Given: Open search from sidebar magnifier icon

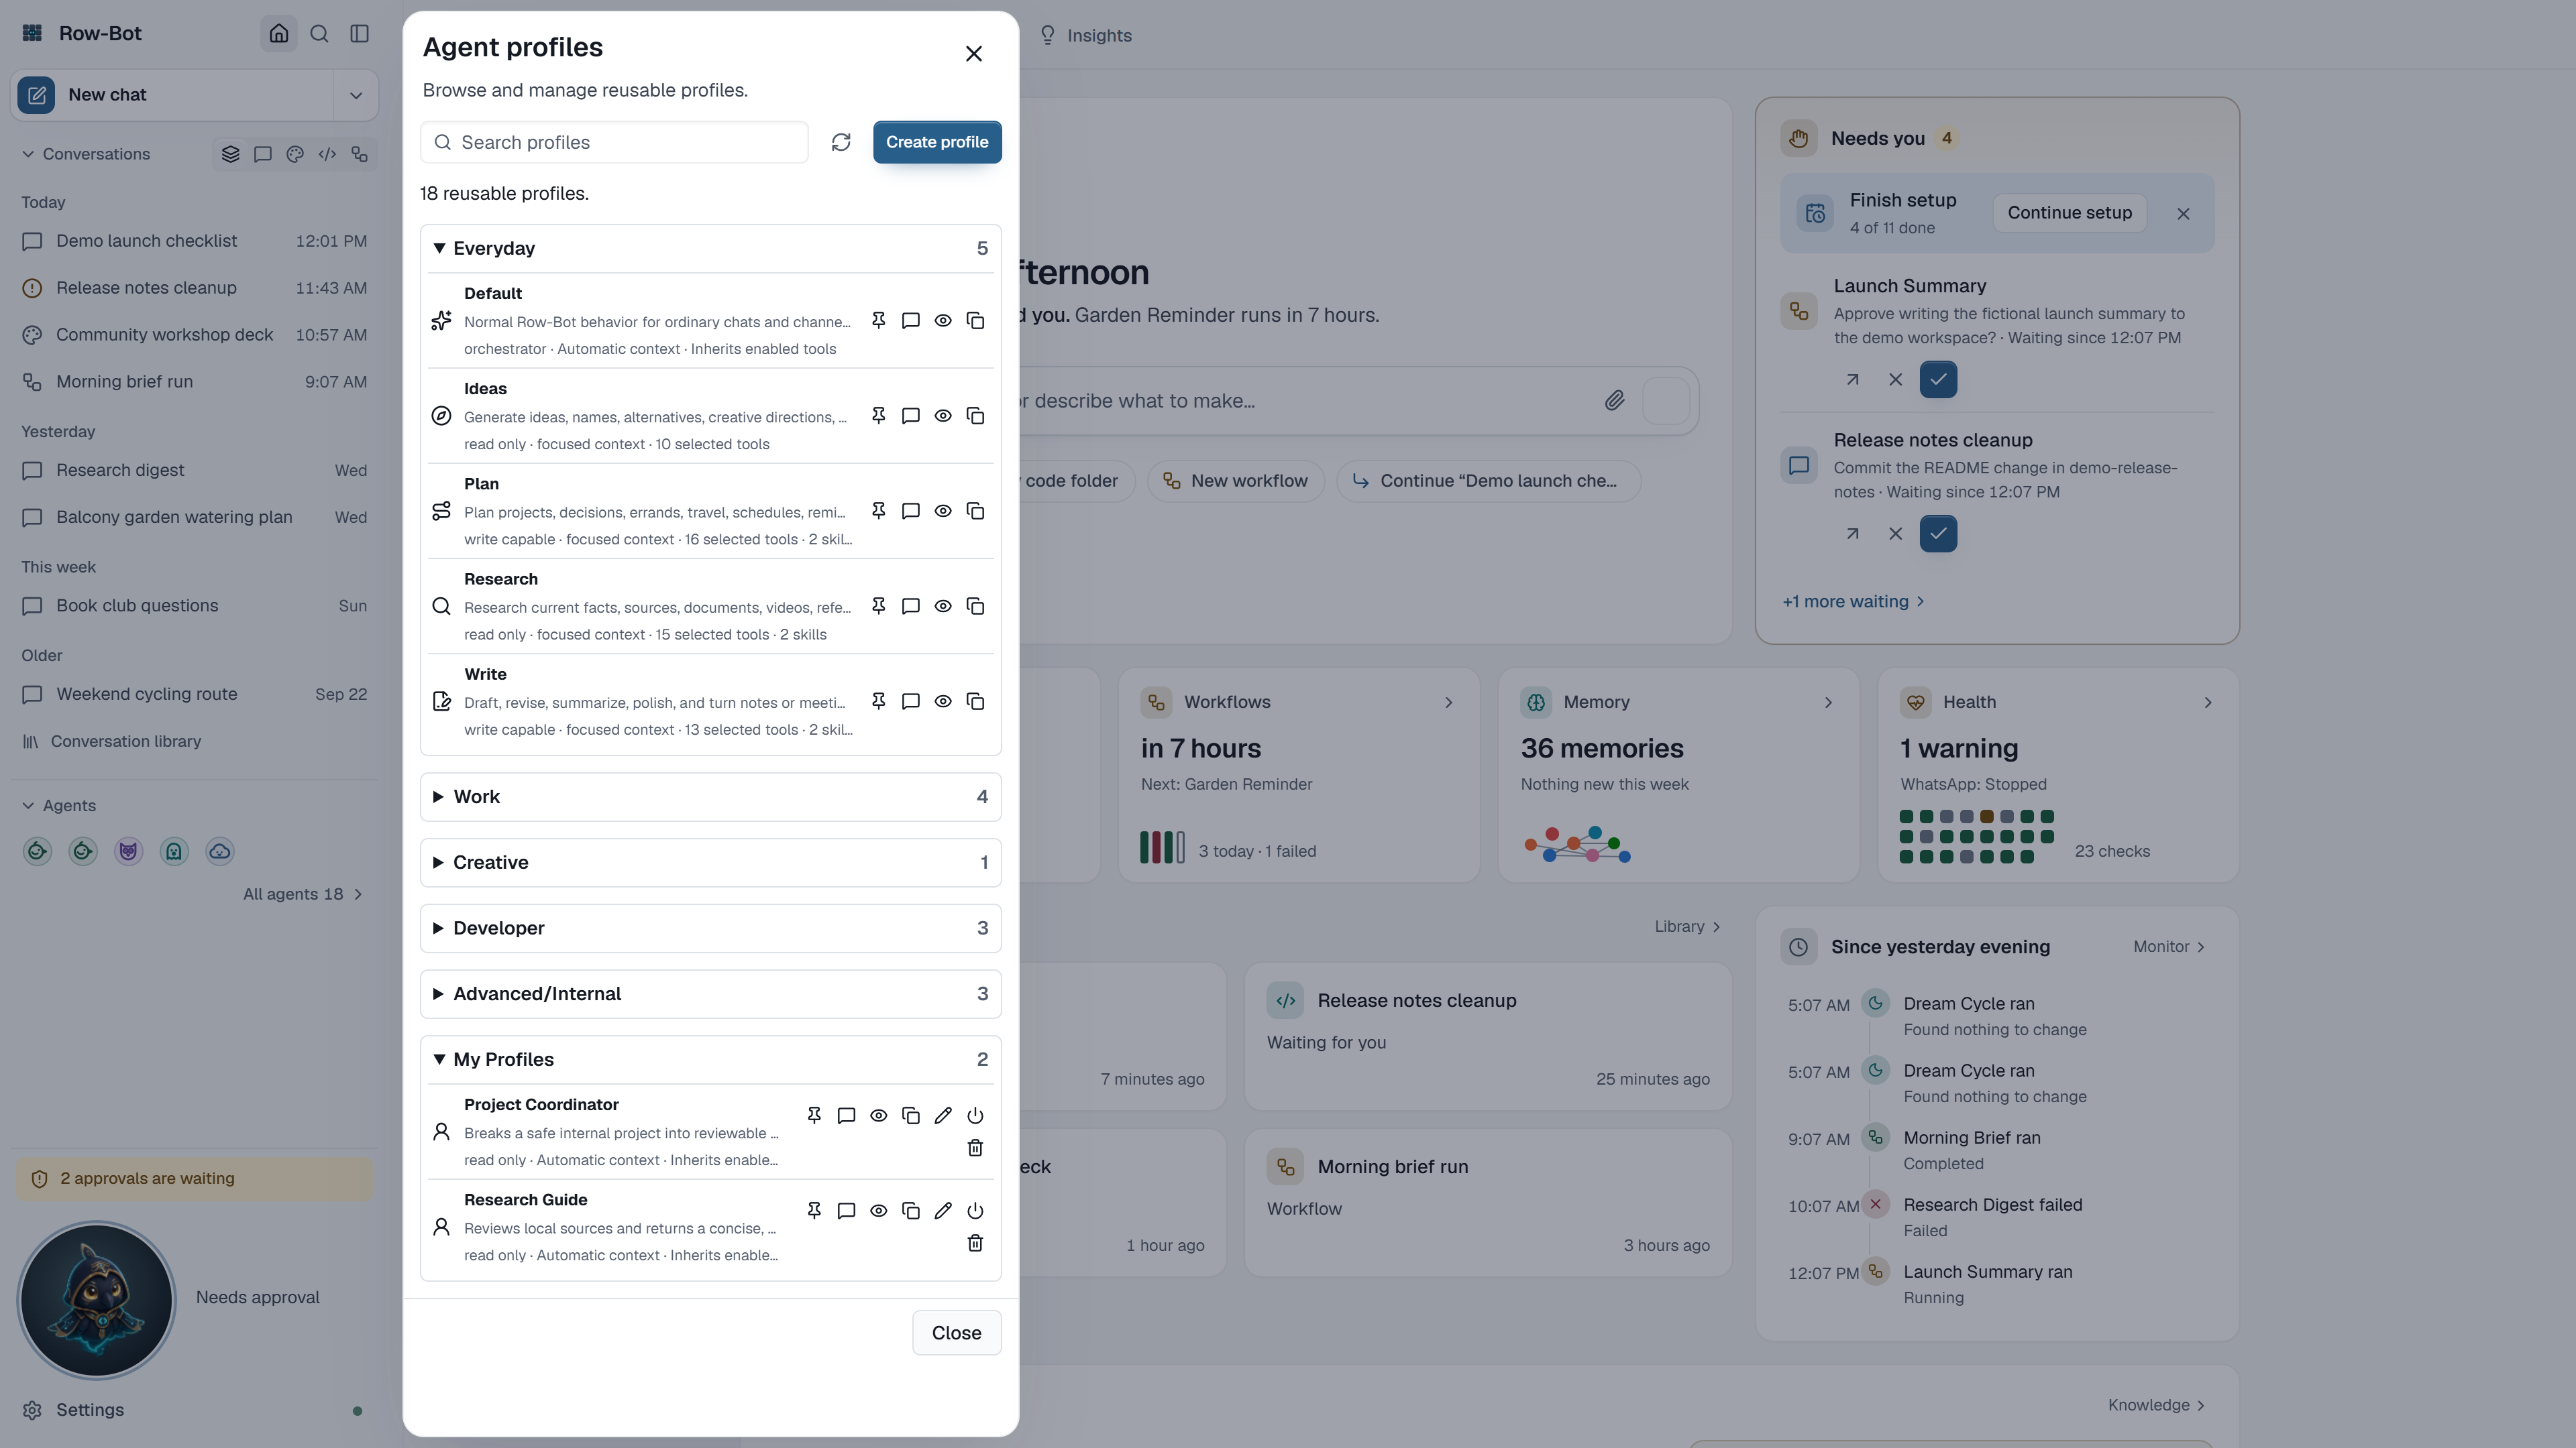Looking at the screenshot, I should click(x=319, y=33).
